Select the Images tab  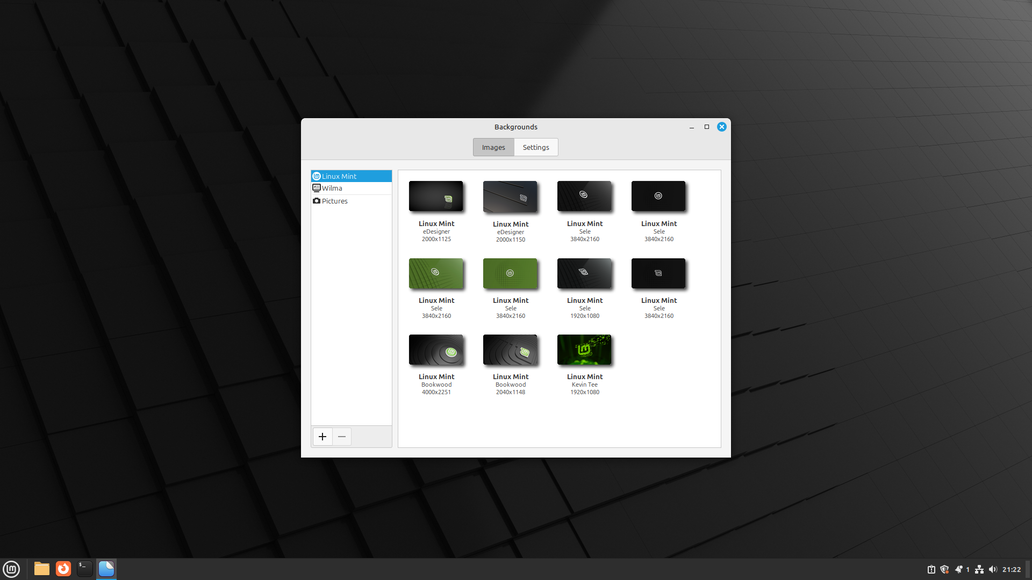click(x=493, y=147)
